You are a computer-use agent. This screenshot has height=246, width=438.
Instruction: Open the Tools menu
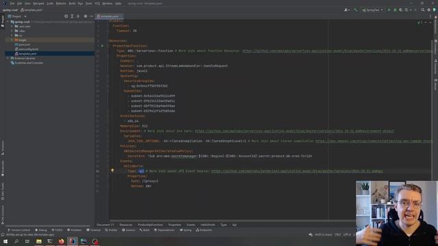coord(89,3)
